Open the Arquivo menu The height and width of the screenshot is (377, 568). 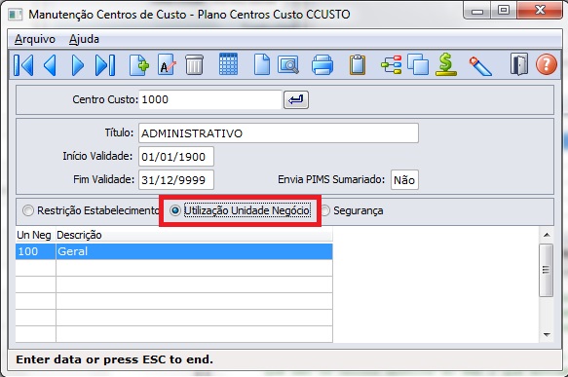pyautogui.click(x=35, y=39)
